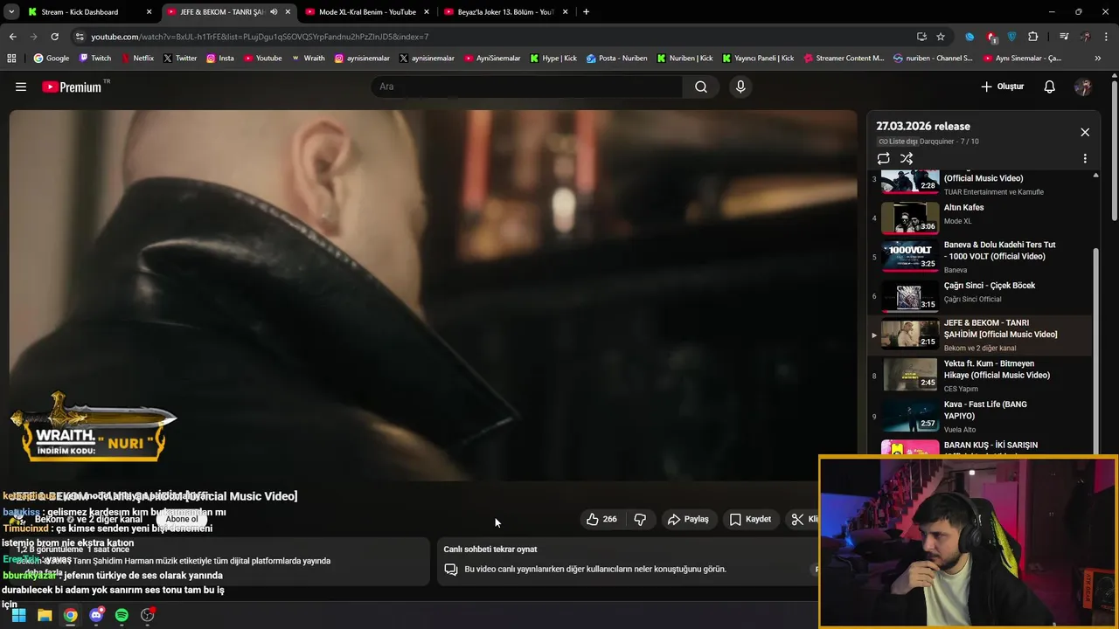Like the video with 266 likes
Screen dimensions: 1119x629
pyautogui.click(x=602, y=519)
